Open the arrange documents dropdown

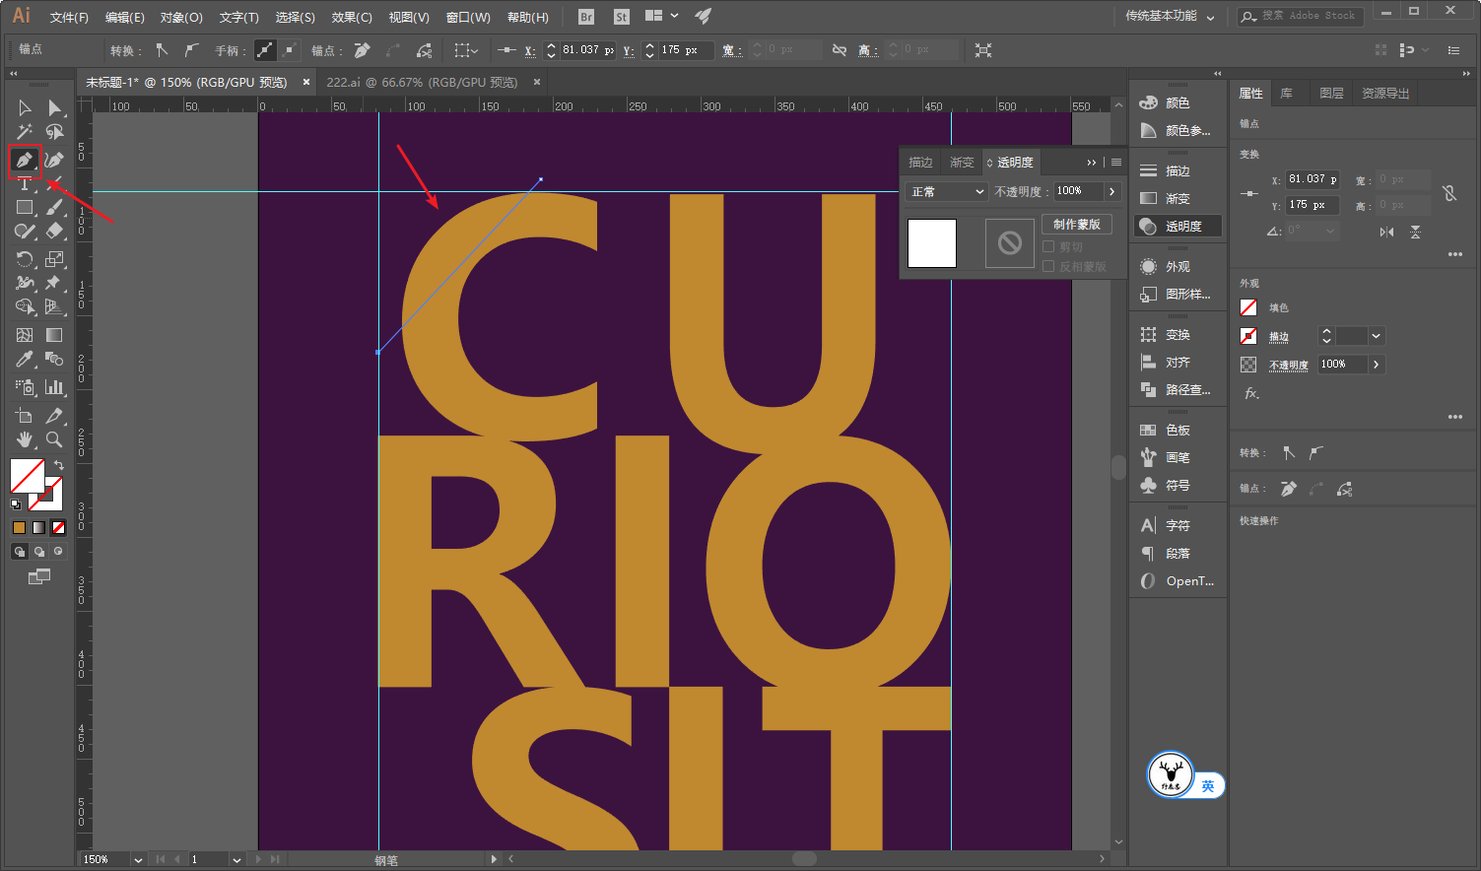tap(661, 16)
